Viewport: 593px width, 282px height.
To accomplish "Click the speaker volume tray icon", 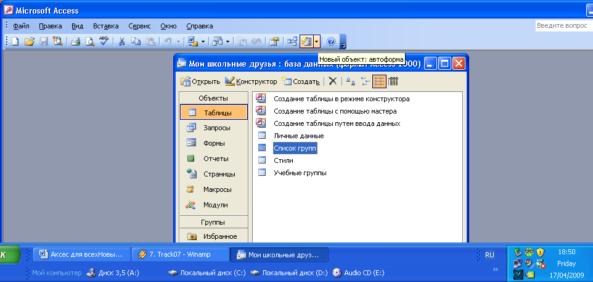I will tap(529, 263).
